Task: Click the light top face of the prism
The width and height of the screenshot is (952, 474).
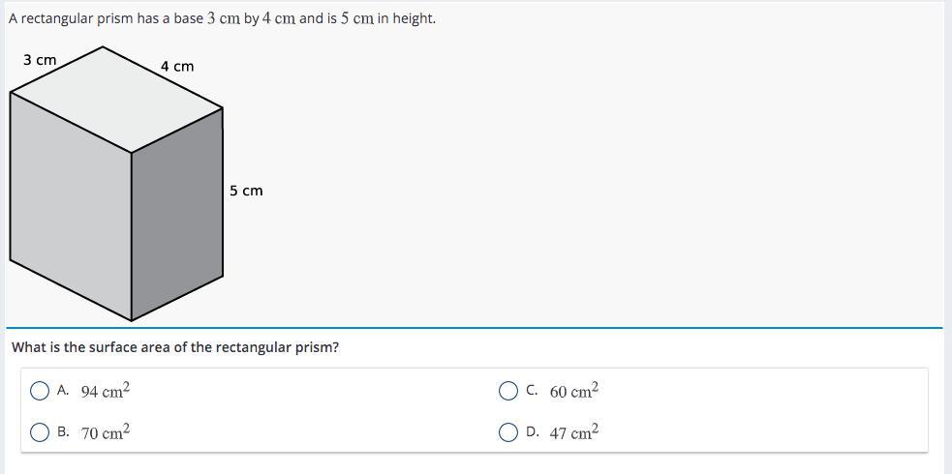Action: [116, 100]
